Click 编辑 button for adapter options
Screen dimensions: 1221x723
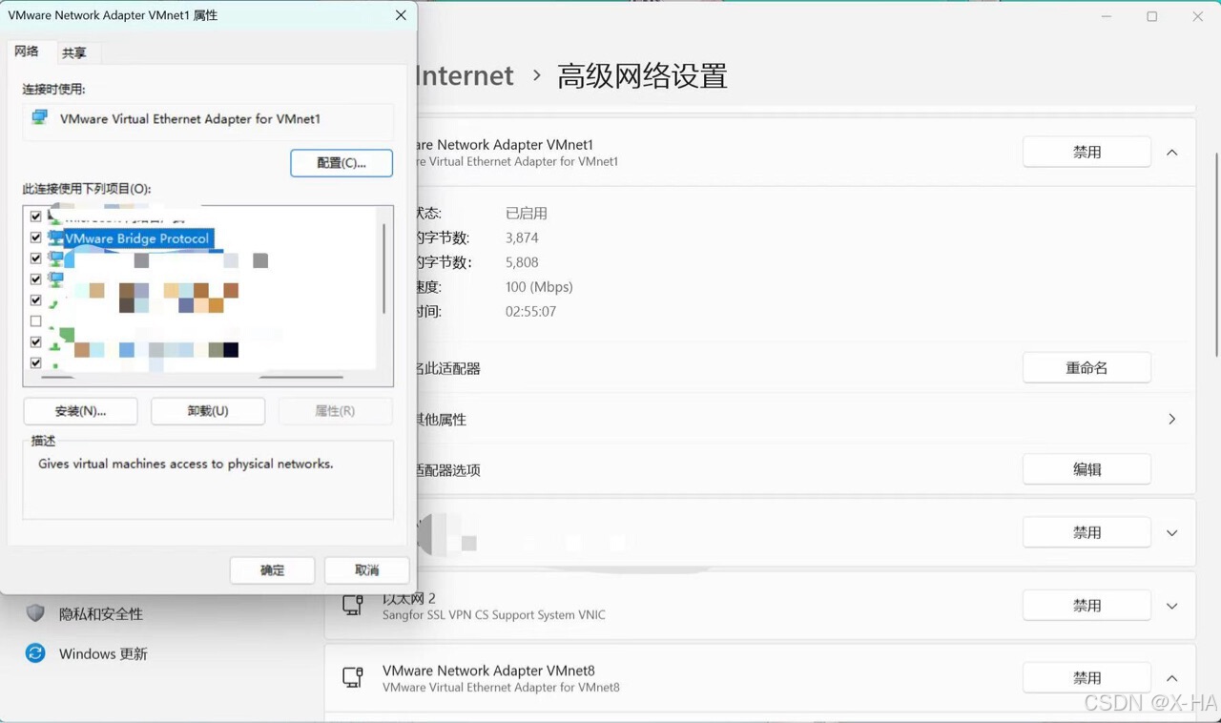click(x=1086, y=469)
